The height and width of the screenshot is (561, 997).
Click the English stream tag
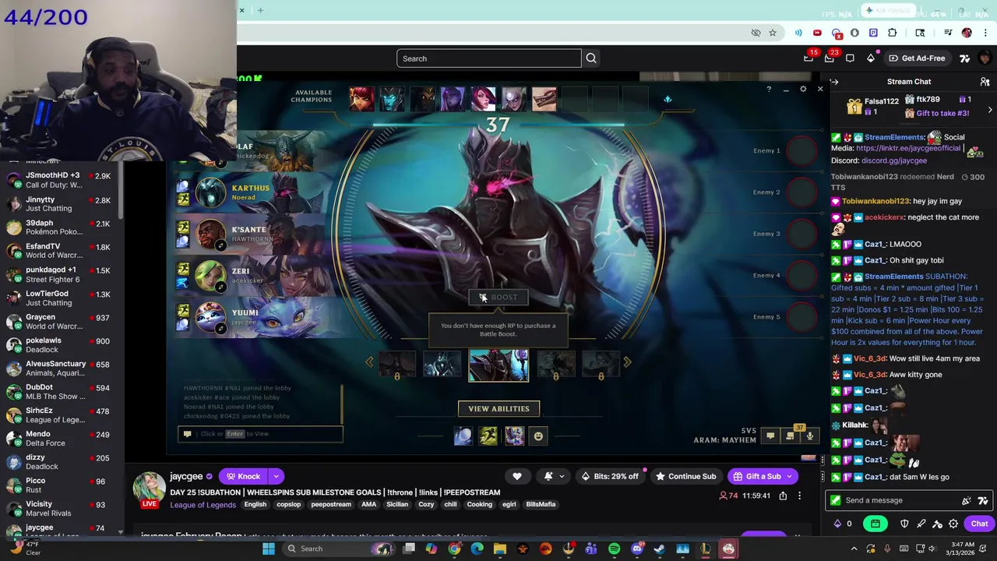click(255, 505)
